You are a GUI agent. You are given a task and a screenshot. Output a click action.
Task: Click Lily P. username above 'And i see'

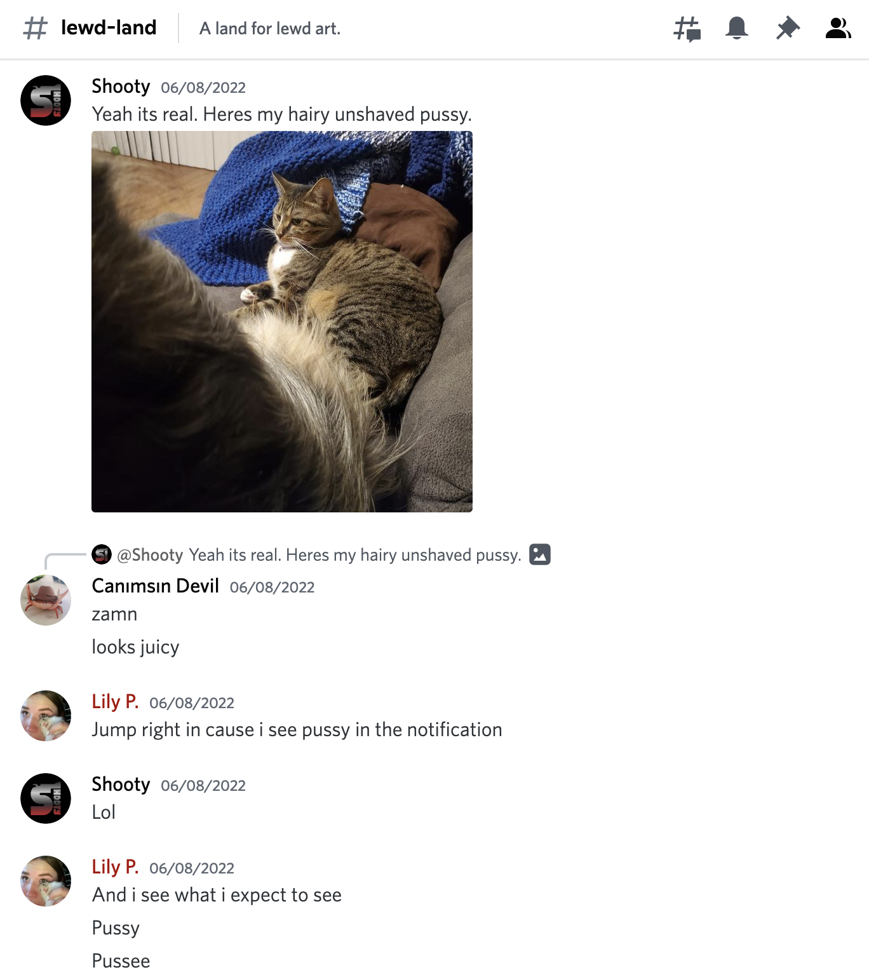coord(115,867)
